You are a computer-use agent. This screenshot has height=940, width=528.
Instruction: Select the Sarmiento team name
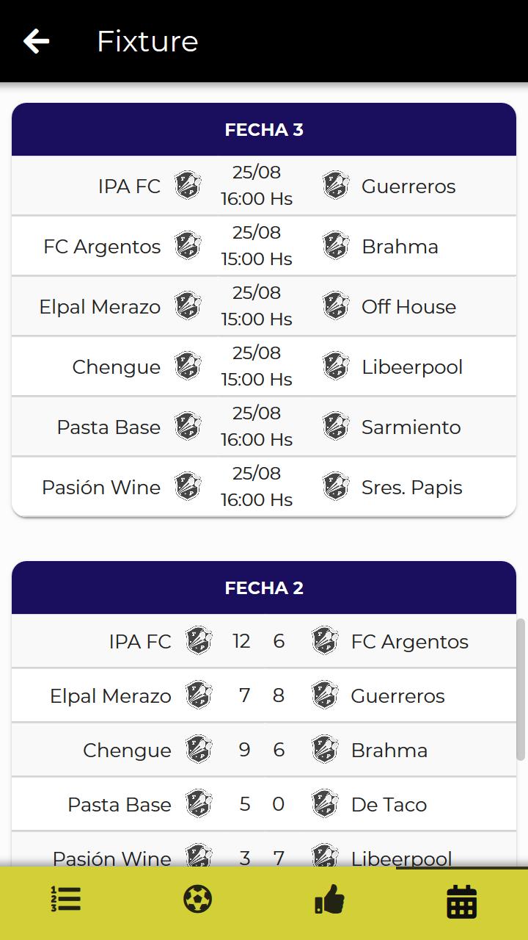411,427
